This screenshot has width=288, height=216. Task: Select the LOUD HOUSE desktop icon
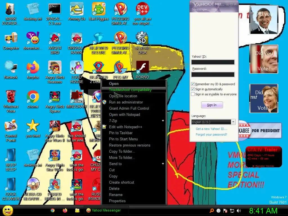point(76,72)
